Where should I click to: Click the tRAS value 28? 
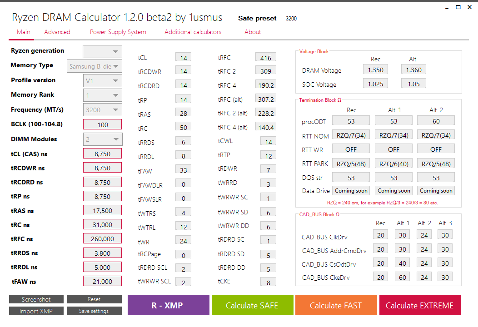tap(184, 113)
